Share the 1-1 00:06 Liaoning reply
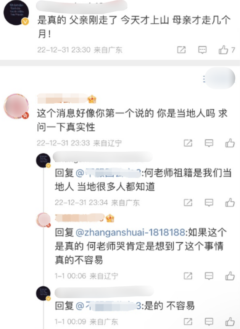This screenshot has width=240, height=329. (188, 276)
